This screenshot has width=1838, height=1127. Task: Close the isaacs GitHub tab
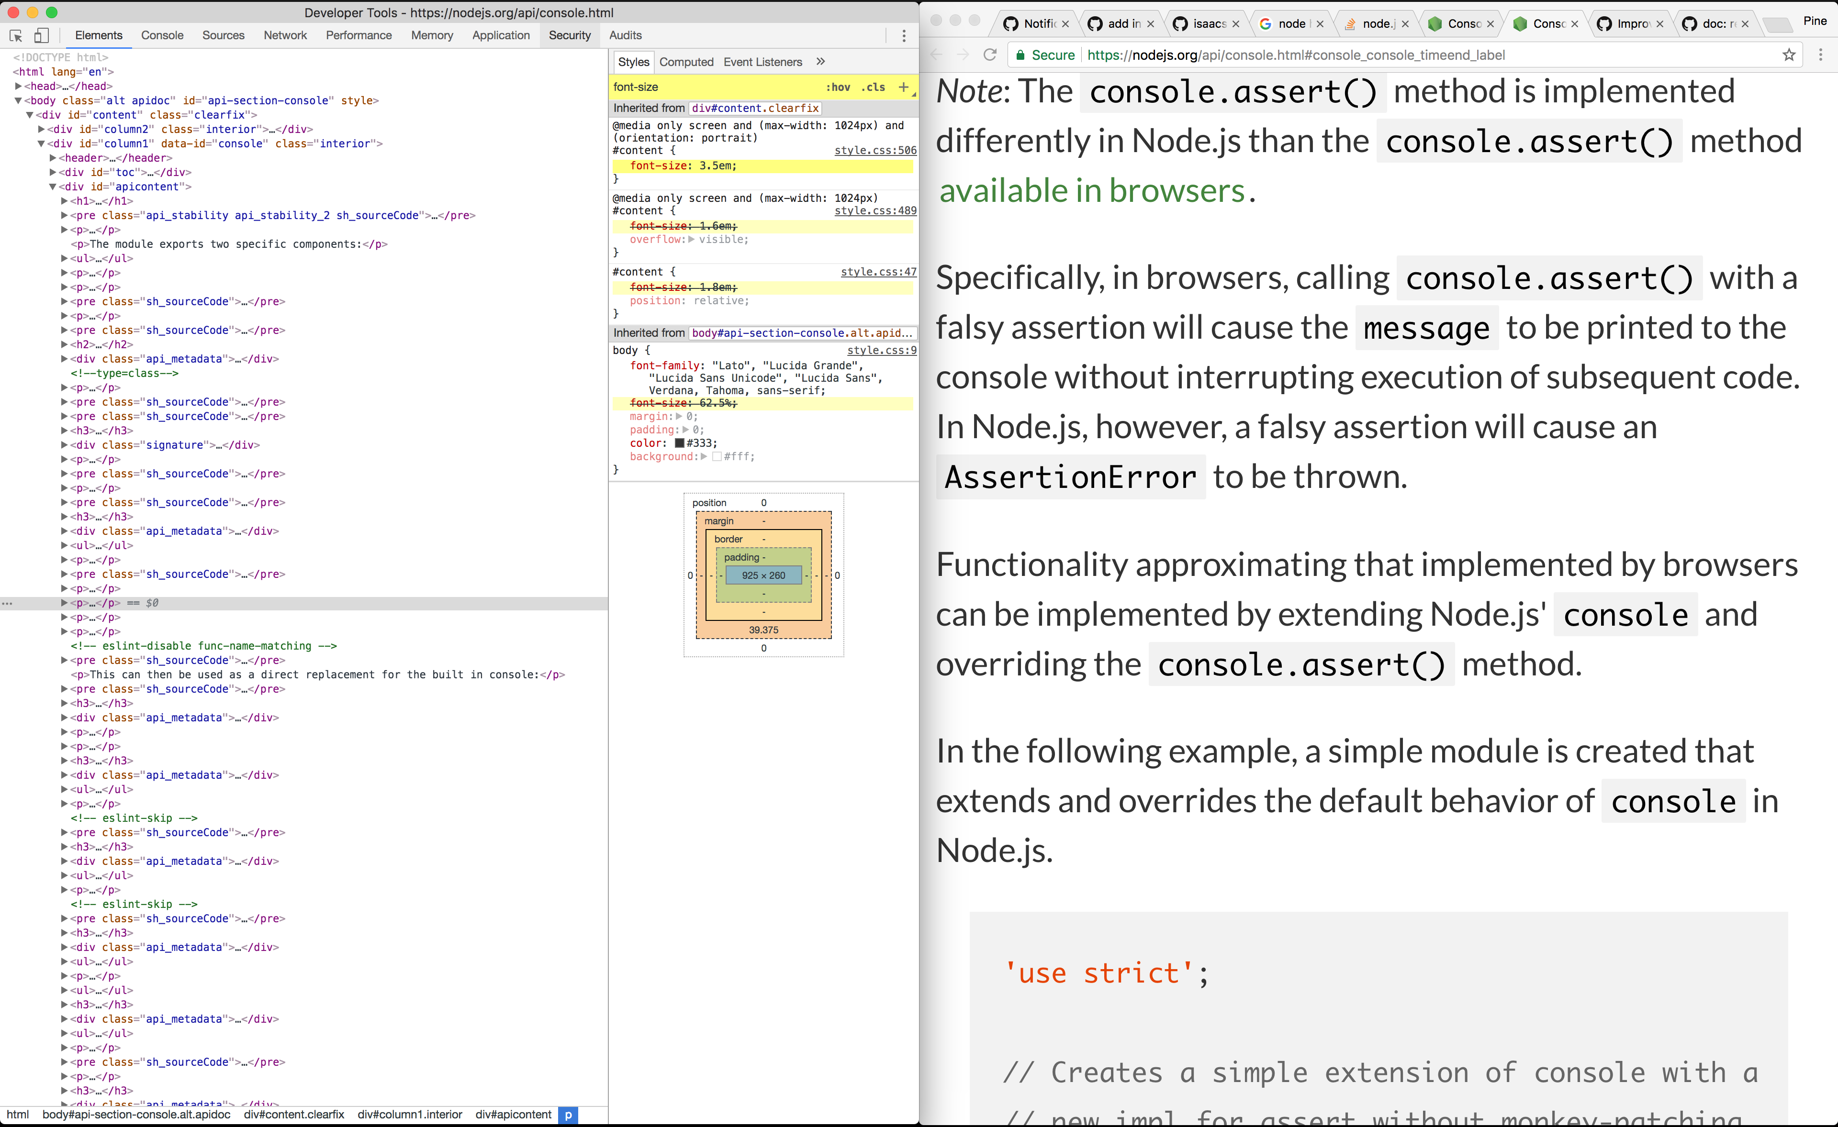tap(1236, 24)
